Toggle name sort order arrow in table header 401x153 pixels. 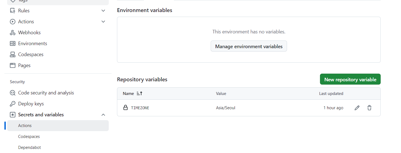140,94
